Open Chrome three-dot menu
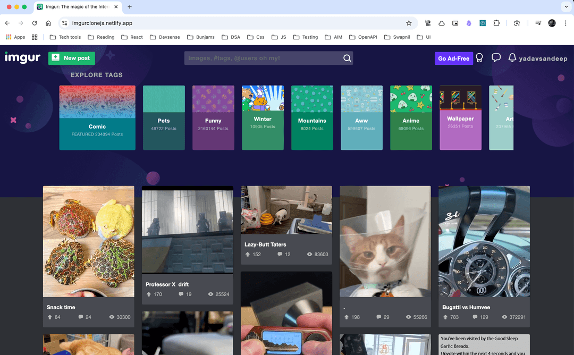574x355 pixels. click(565, 23)
